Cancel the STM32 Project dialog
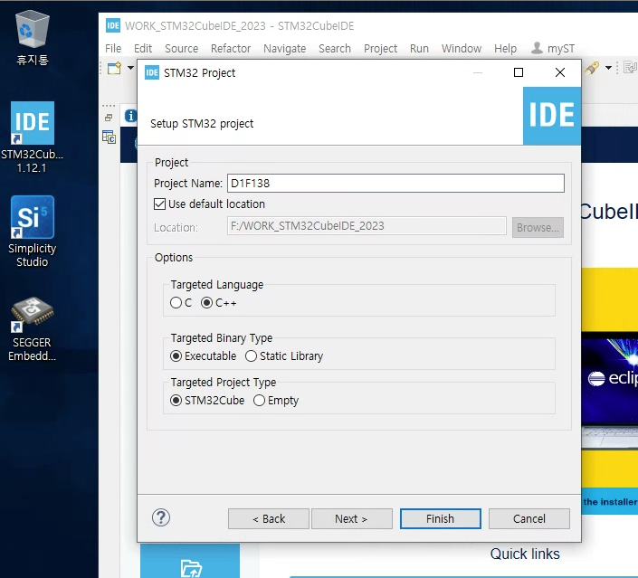This screenshot has width=638, height=578. (x=529, y=518)
